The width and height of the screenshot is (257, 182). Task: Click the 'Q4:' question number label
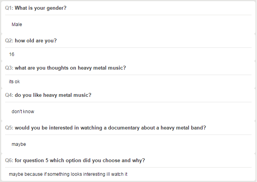click(9, 95)
